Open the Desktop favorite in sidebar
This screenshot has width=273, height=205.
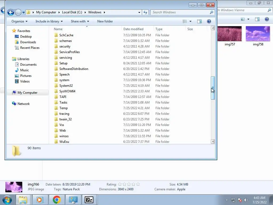click(x=26, y=36)
